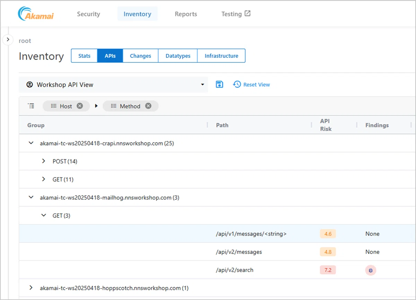Viewport: 416px width, 300px height.
Task: Click None findings for /api/v1/messages/<string>
Action: (372, 234)
